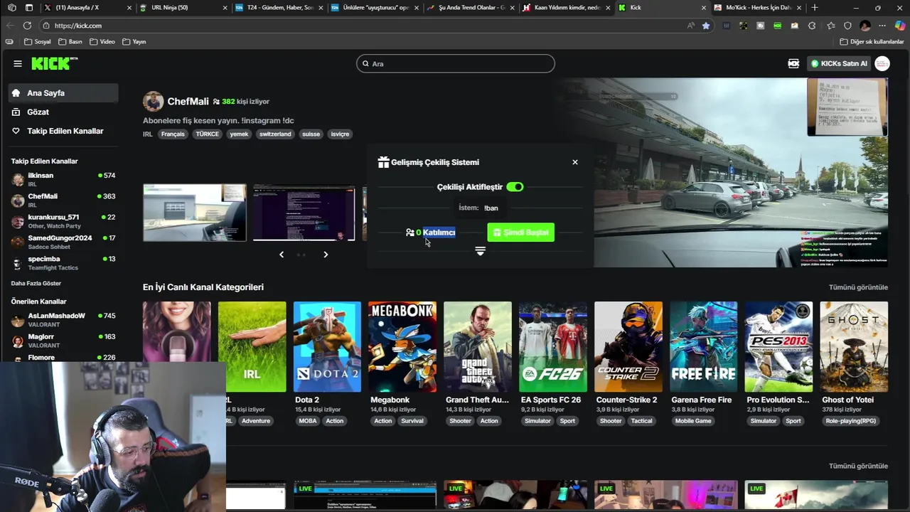Screen dimensions: 910x512
Task: Open the Edge profile picture
Action: (864, 26)
